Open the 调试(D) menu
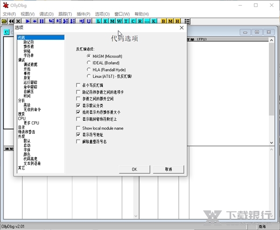280x230 pixels. pyautogui.click(x=46, y=14)
